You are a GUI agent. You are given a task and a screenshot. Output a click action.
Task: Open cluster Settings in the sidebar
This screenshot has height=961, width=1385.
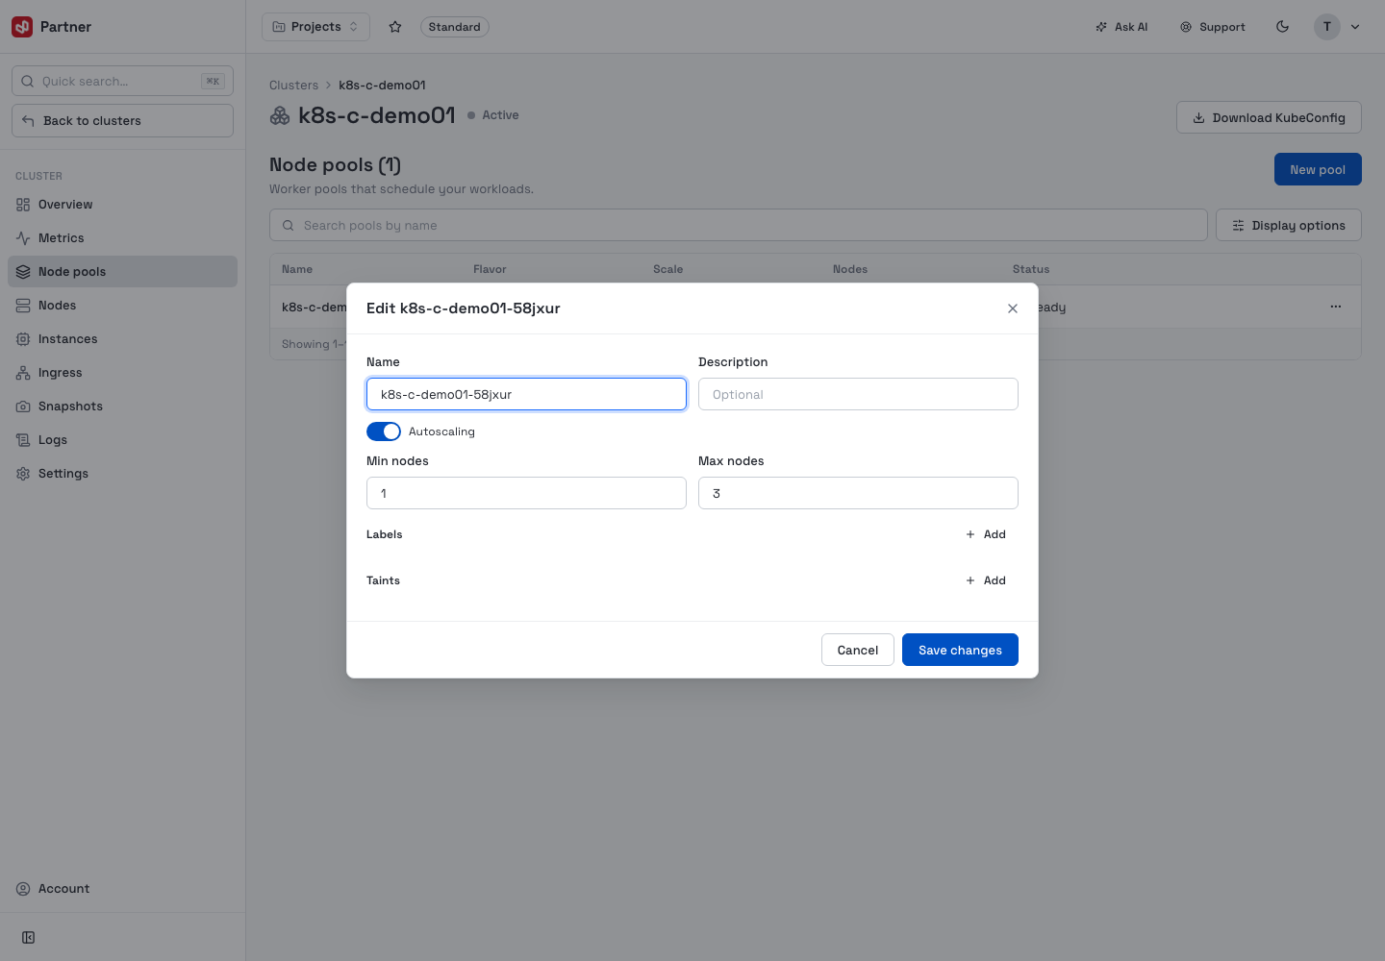click(122, 474)
